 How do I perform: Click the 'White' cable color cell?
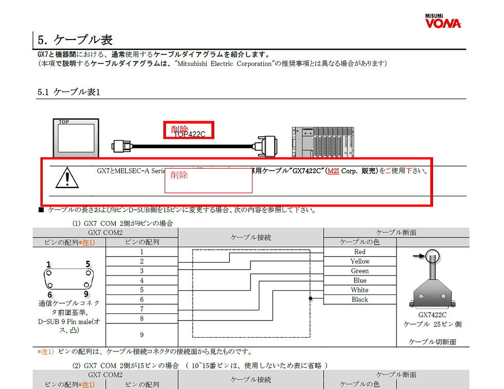359,290
